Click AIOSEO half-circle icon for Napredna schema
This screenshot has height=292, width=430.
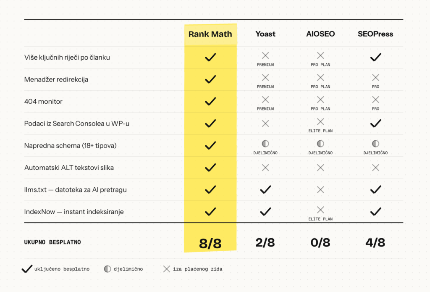pyautogui.click(x=320, y=144)
